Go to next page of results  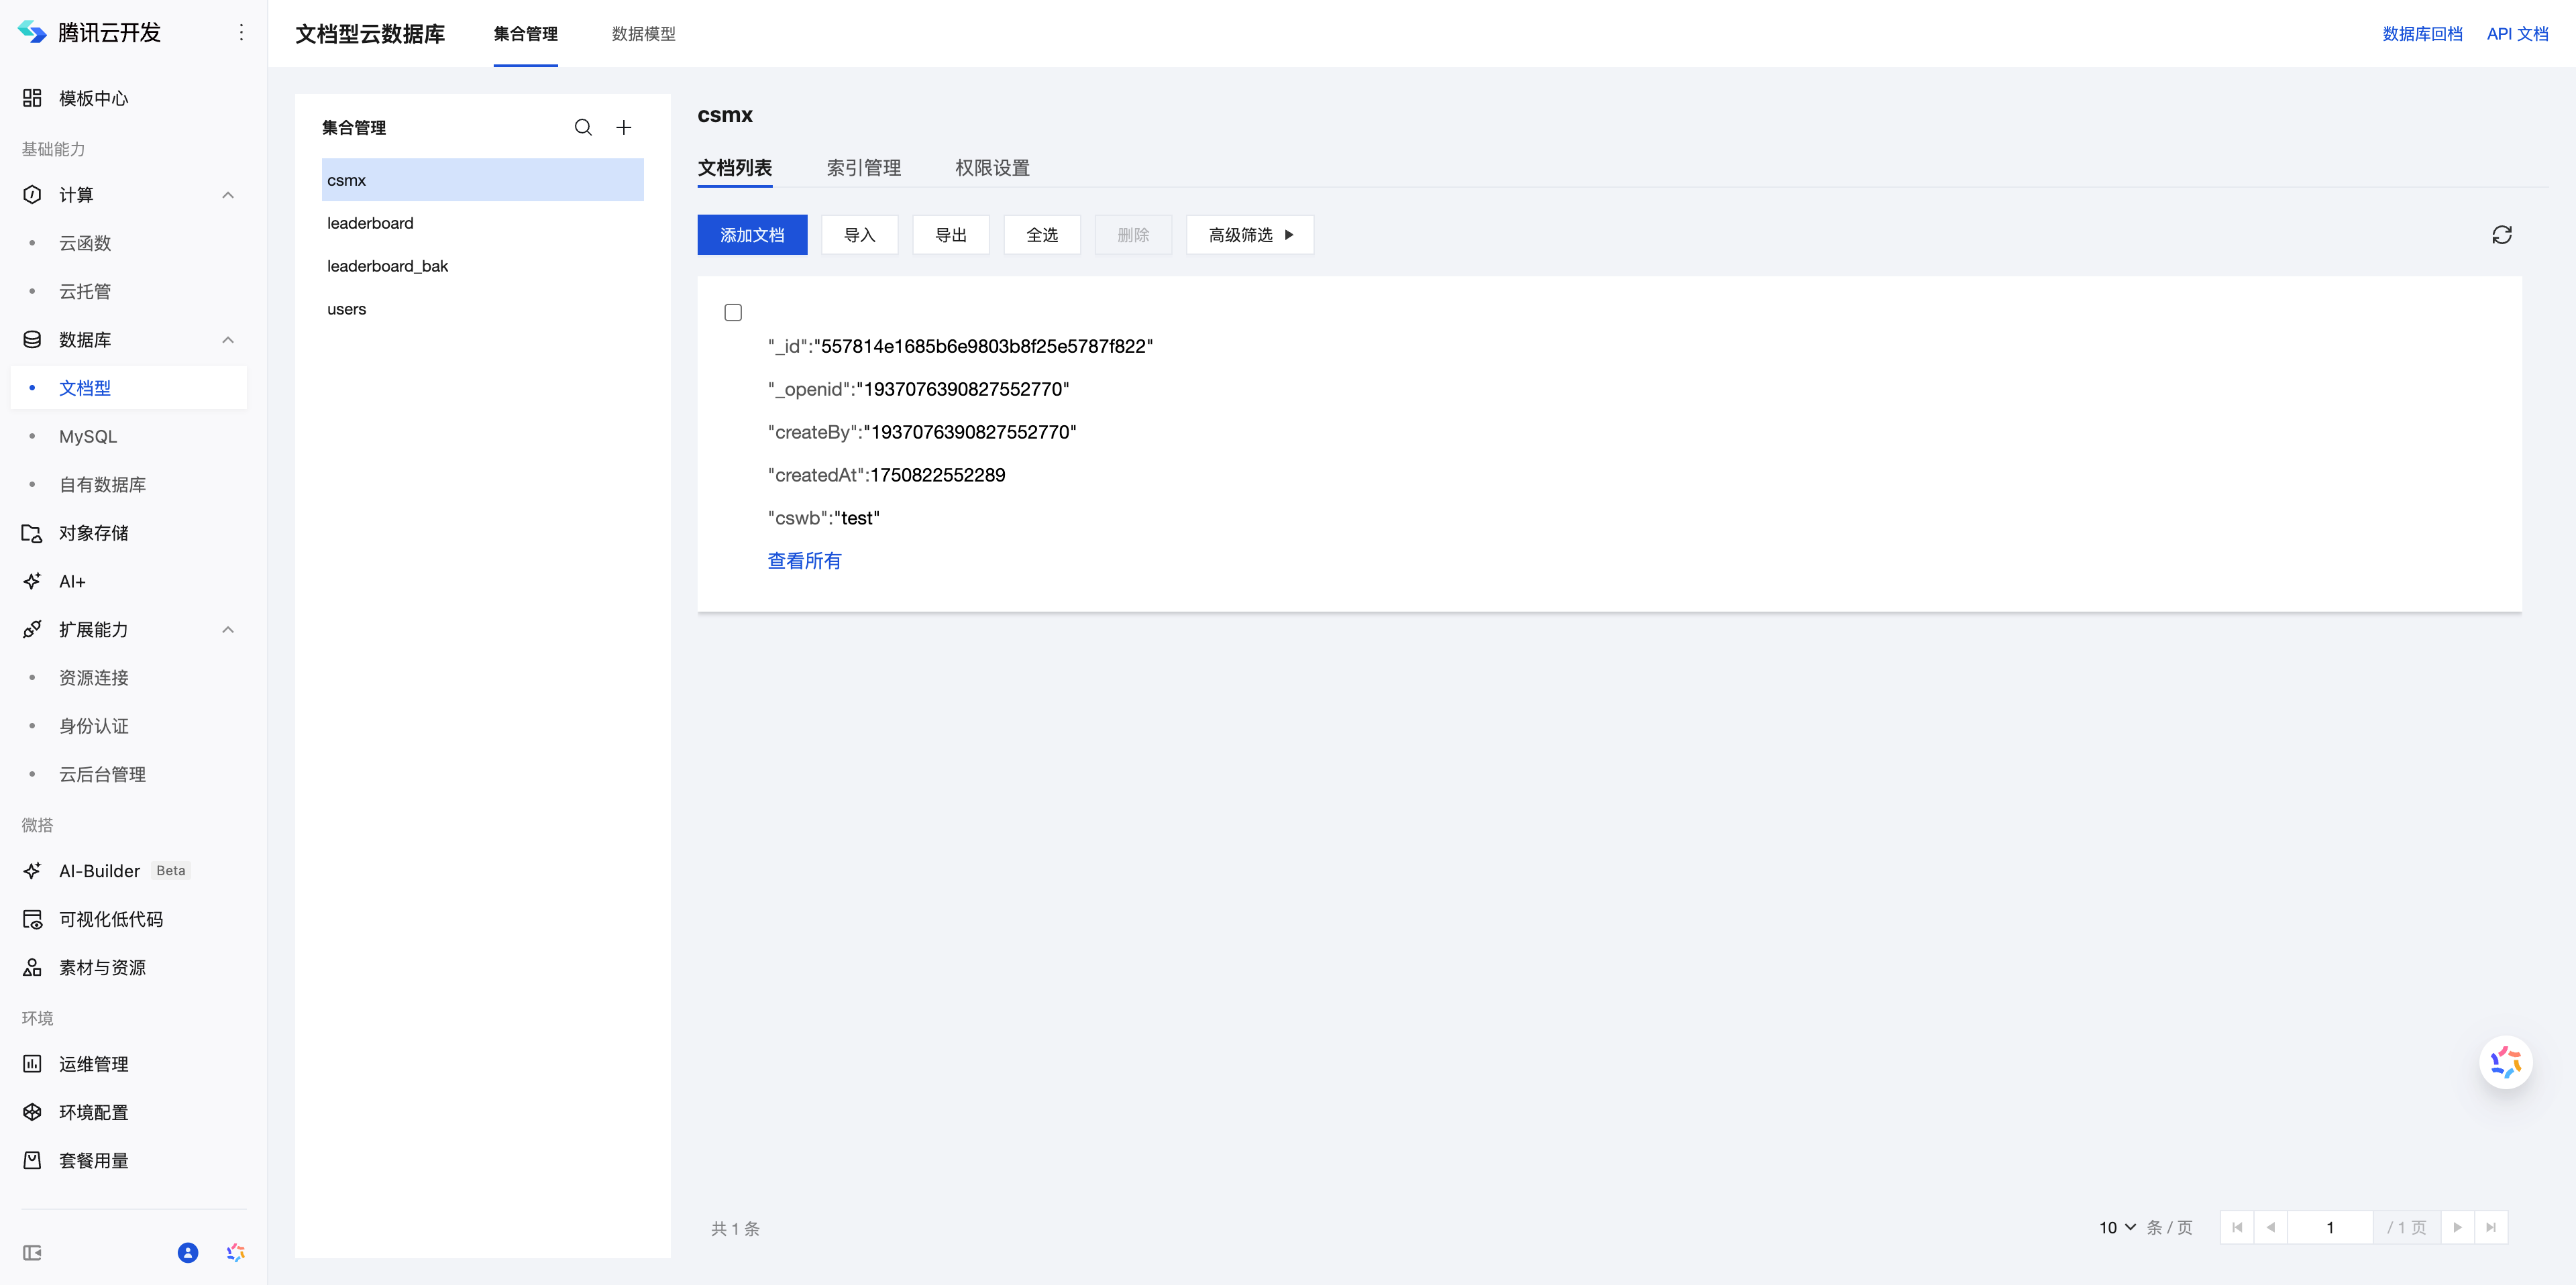point(2457,1227)
